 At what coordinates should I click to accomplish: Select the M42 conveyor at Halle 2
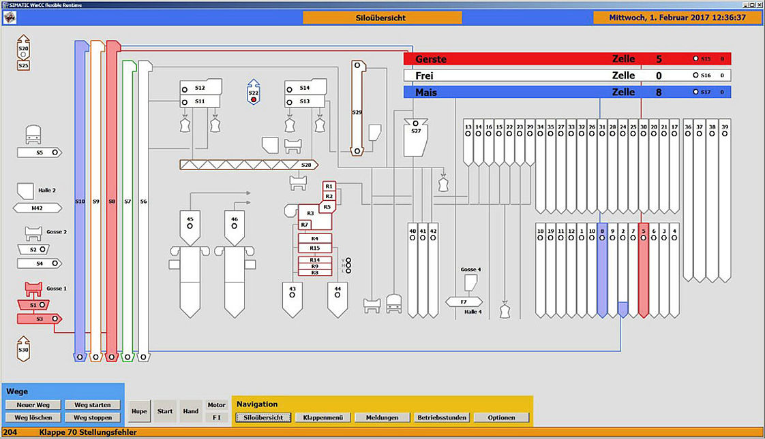click(x=37, y=208)
